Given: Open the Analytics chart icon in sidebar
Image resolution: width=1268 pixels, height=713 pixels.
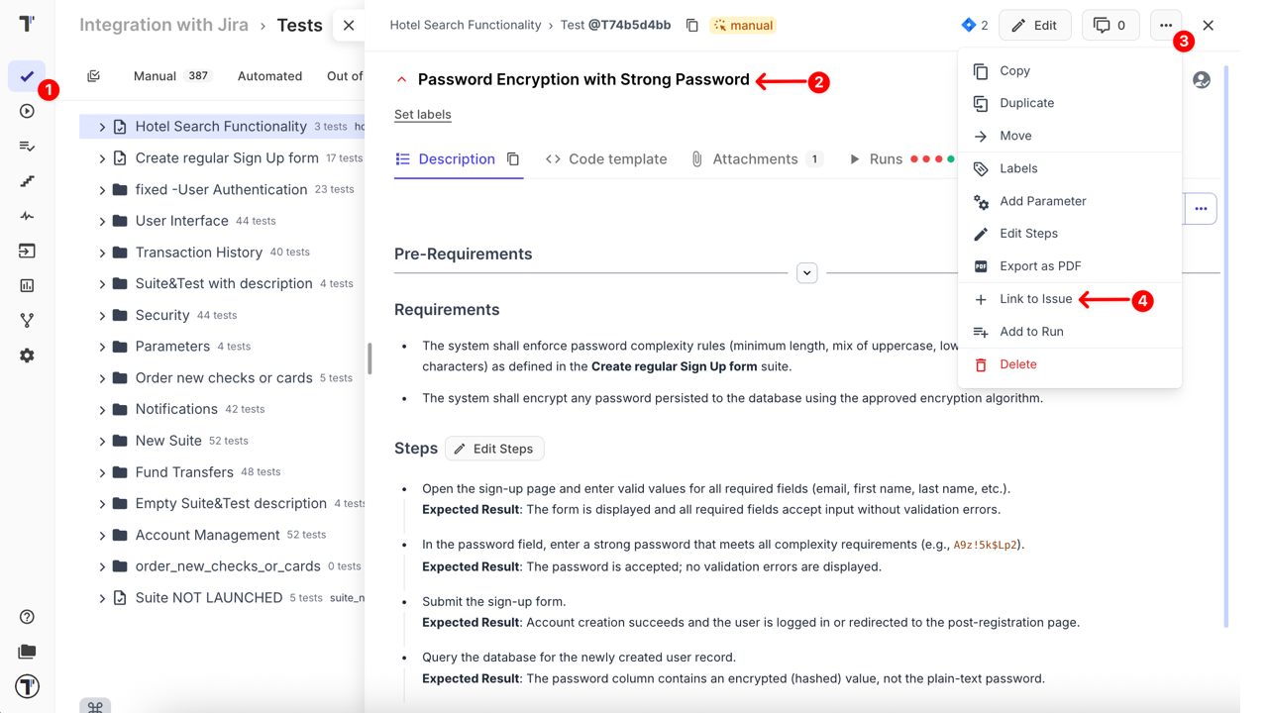Looking at the screenshot, I should (x=27, y=285).
